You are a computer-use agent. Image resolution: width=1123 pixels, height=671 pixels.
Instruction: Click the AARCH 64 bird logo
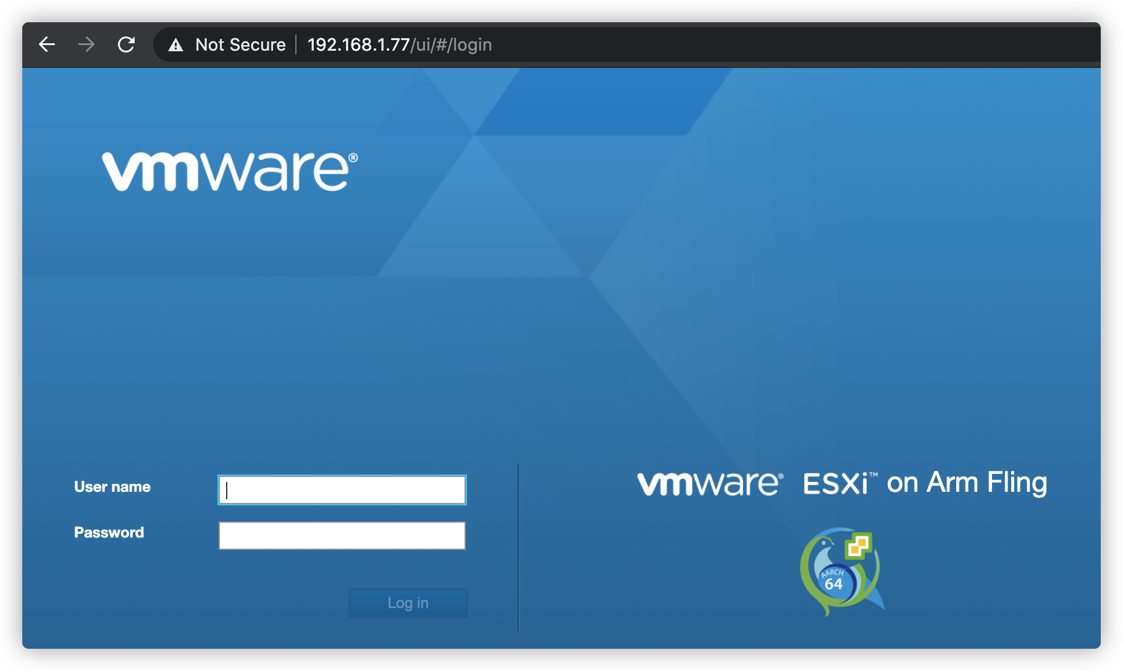[840, 568]
